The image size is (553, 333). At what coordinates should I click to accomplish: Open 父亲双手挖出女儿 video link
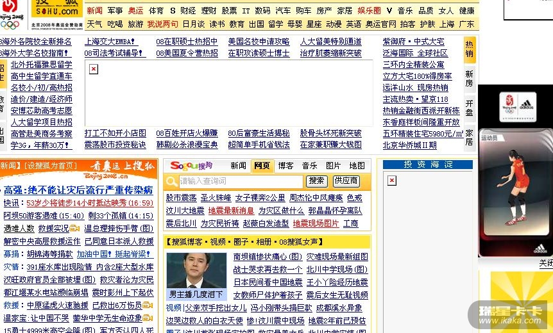coord(216,307)
